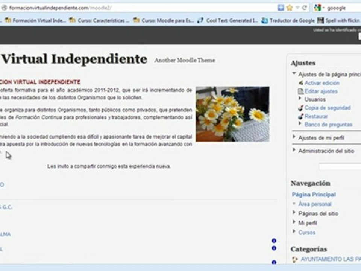Viewport: 361px width, 271px height.
Task: Open the history dropdown arrow beside the star
Action: click(297, 8)
